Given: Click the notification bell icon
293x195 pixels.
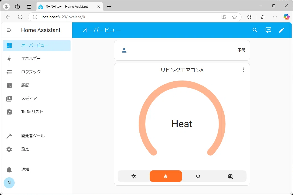Looking at the screenshot, I should [9, 169].
